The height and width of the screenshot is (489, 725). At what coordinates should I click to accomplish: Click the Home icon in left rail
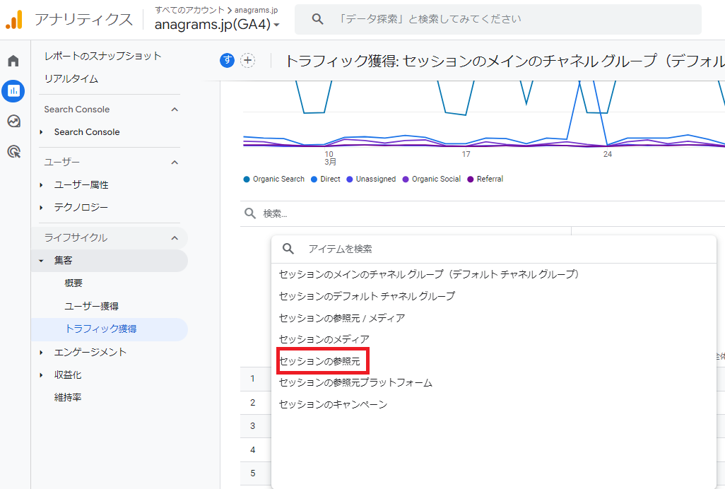pyautogui.click(x=13, y=61)
